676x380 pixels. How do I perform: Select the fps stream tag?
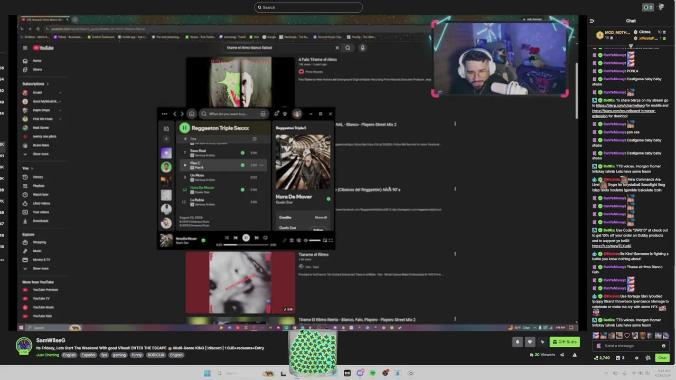[104, 355]
